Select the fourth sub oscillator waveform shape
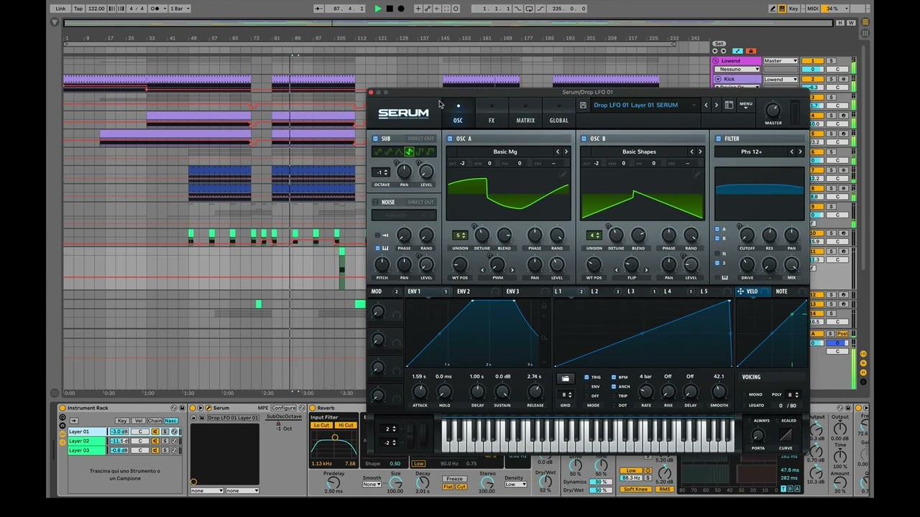Image resolution: width=920 pixels, height=517 pixels. click(409, 152)
